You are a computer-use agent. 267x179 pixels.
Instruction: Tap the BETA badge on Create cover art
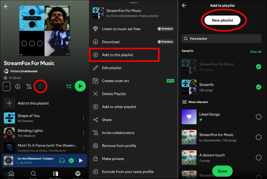click(170, 81)
